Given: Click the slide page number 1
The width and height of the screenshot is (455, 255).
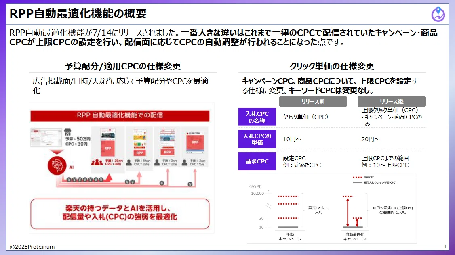Looking at the screenshot, I should (445, 247).
